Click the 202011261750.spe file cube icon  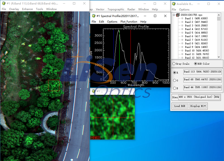pyautogui.click(x=178, y=15)
